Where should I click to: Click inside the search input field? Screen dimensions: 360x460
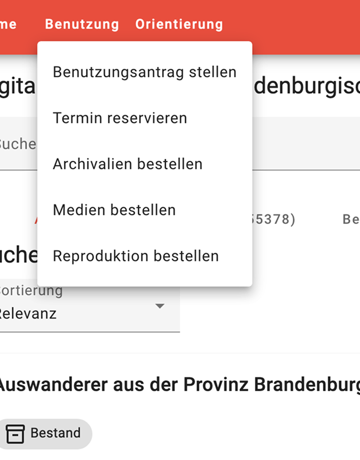click(18, 144)
